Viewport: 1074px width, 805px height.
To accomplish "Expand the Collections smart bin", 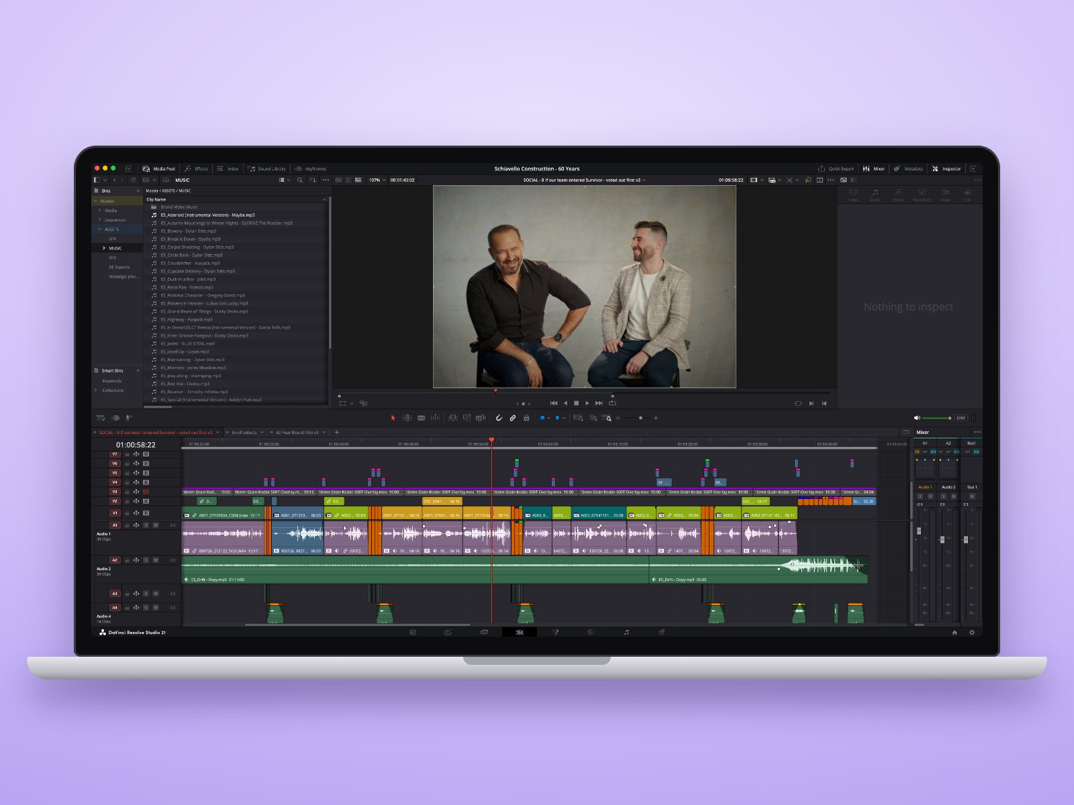I will coord(95,390).
